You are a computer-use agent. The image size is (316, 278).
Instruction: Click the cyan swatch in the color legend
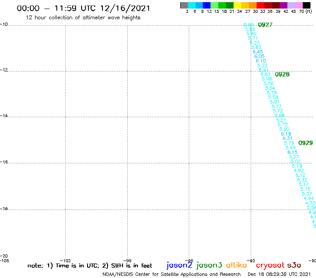point(191,5)
